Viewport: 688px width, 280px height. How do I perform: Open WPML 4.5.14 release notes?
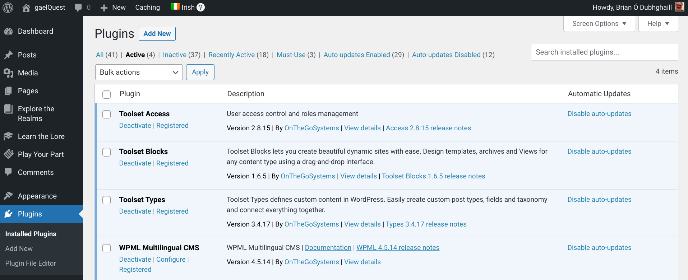click(398, 247)
